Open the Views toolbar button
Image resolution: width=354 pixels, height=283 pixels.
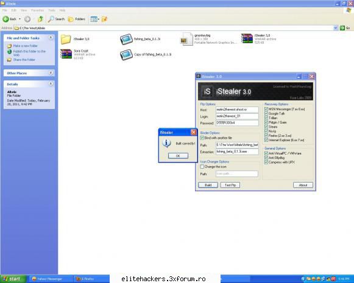[x=94, y=19]
